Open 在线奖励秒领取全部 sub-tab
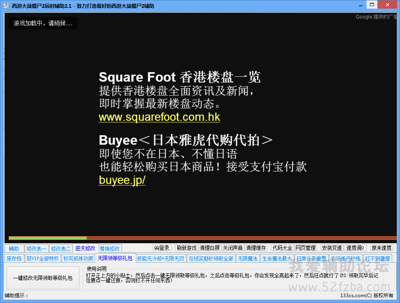Image resolution: width=400 pixels, height=303 pixels. click(211, 258)
